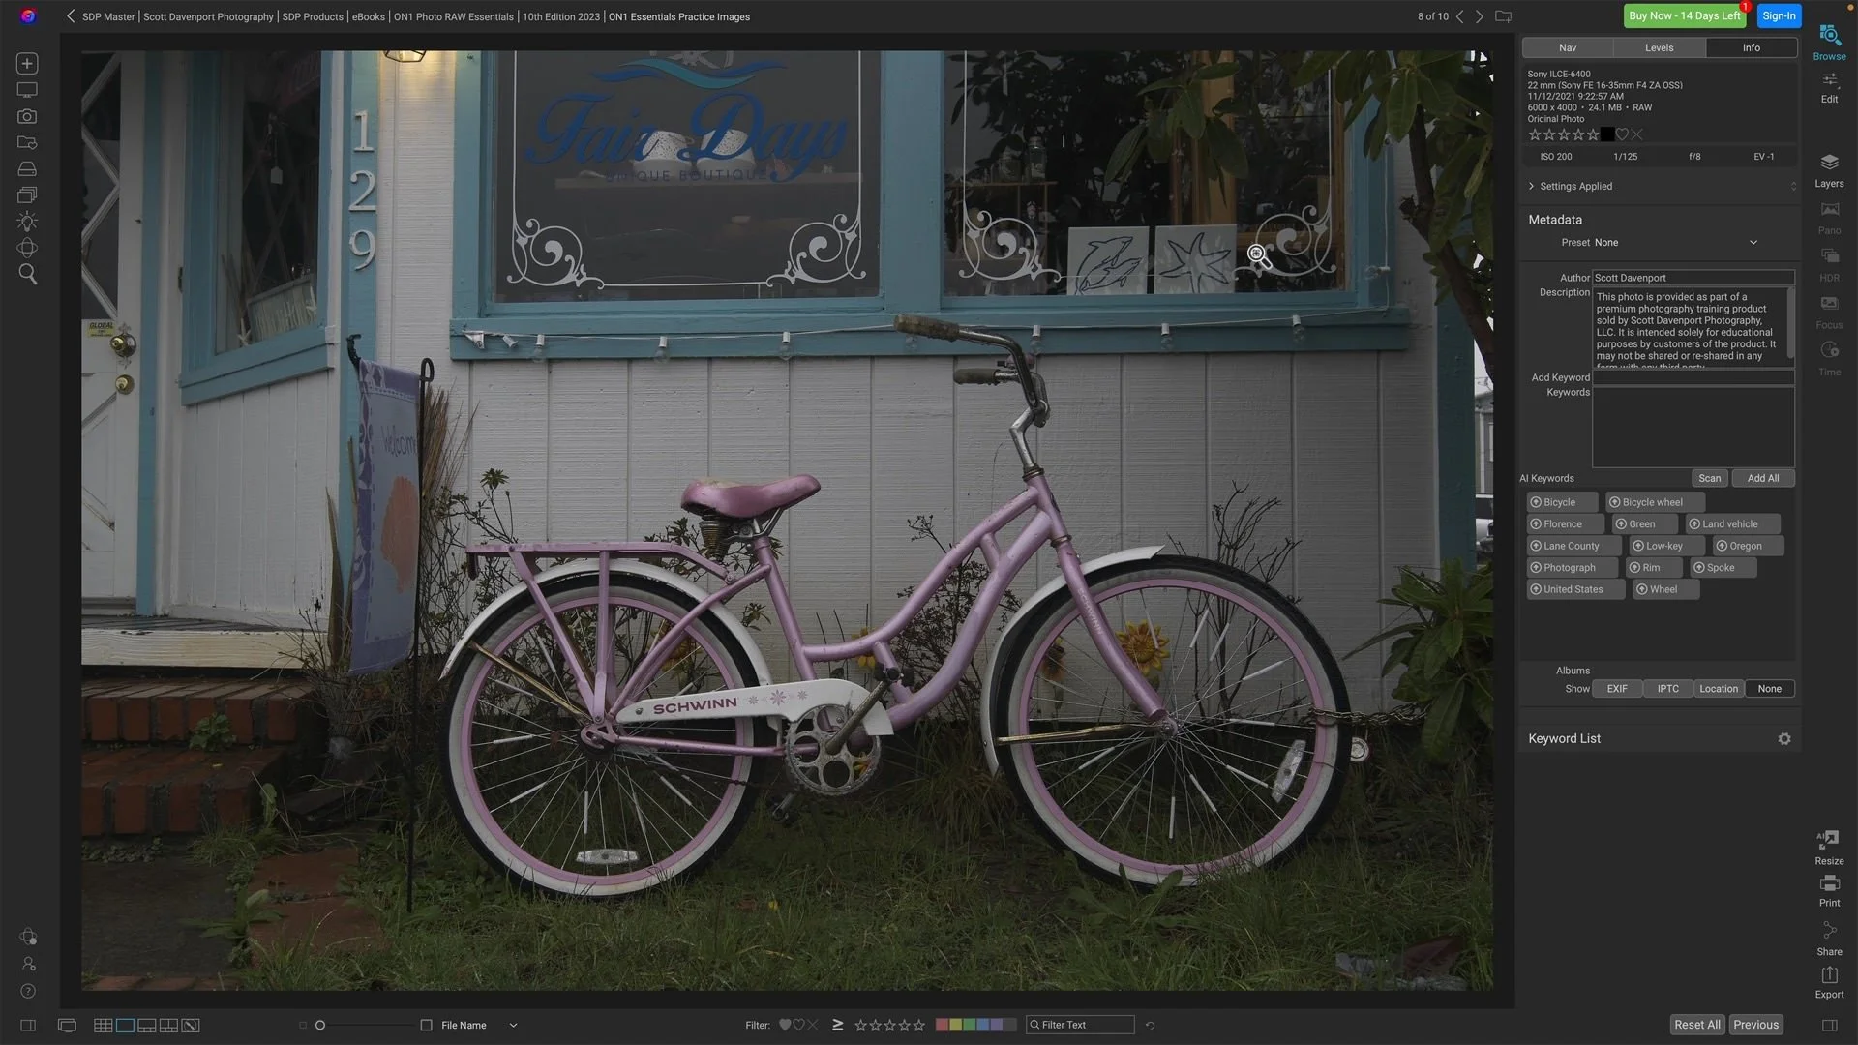Viewport: 1858px width, 1045px height.
Task: Click the Add All keywords button
Action: tap(1762, 478)
